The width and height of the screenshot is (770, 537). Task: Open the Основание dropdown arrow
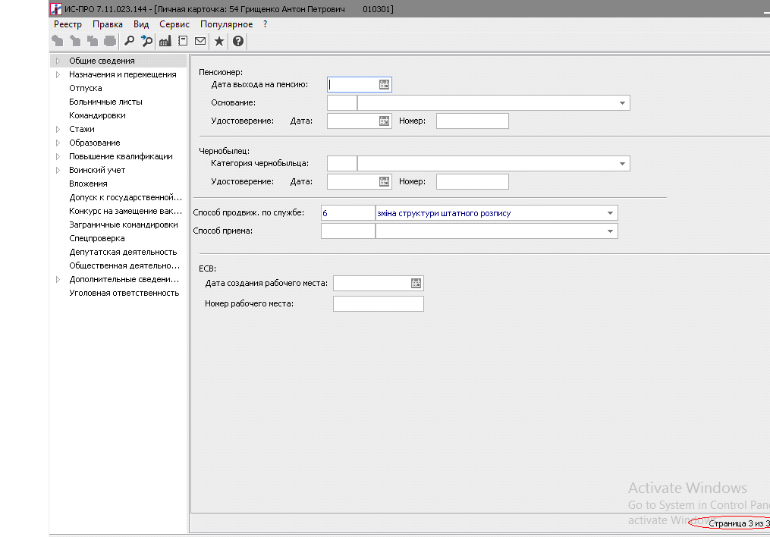coord(622,103)
